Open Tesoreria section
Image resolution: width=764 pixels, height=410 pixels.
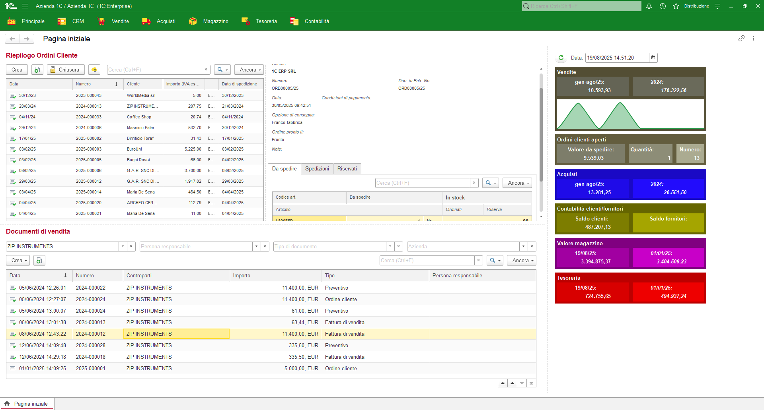pyautogui.click(x=259, y=21)
